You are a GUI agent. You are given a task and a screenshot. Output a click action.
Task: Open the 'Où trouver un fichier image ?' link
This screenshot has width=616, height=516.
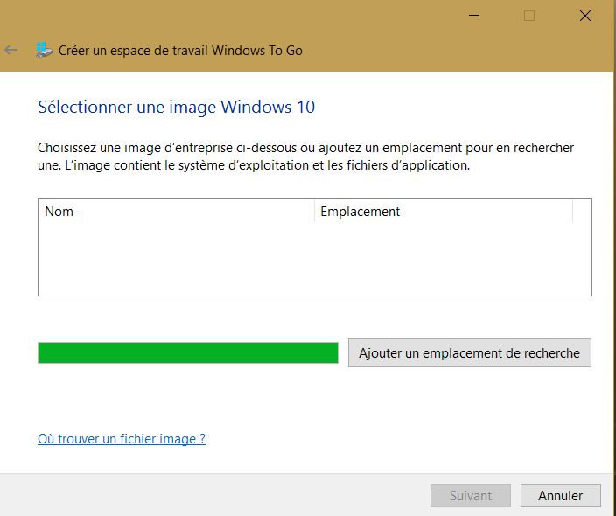122,439
